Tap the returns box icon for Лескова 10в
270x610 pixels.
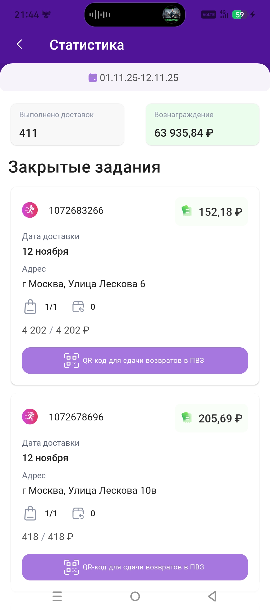(x=78, y=513)
